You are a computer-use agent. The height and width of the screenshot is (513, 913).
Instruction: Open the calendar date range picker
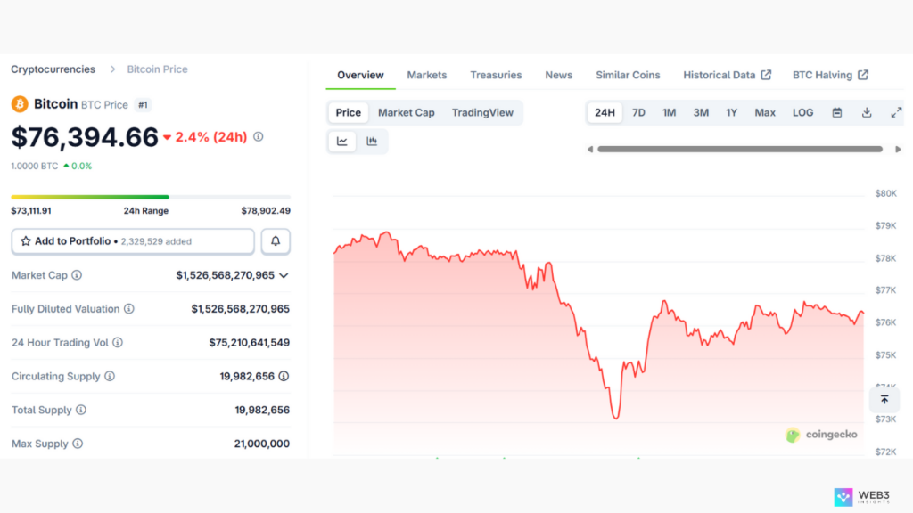click(837, 113)
